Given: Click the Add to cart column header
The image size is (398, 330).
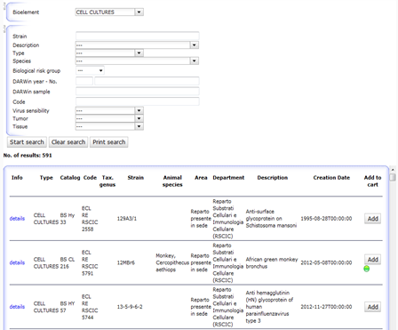Looking at the screenshot, I should click(372, 181).
